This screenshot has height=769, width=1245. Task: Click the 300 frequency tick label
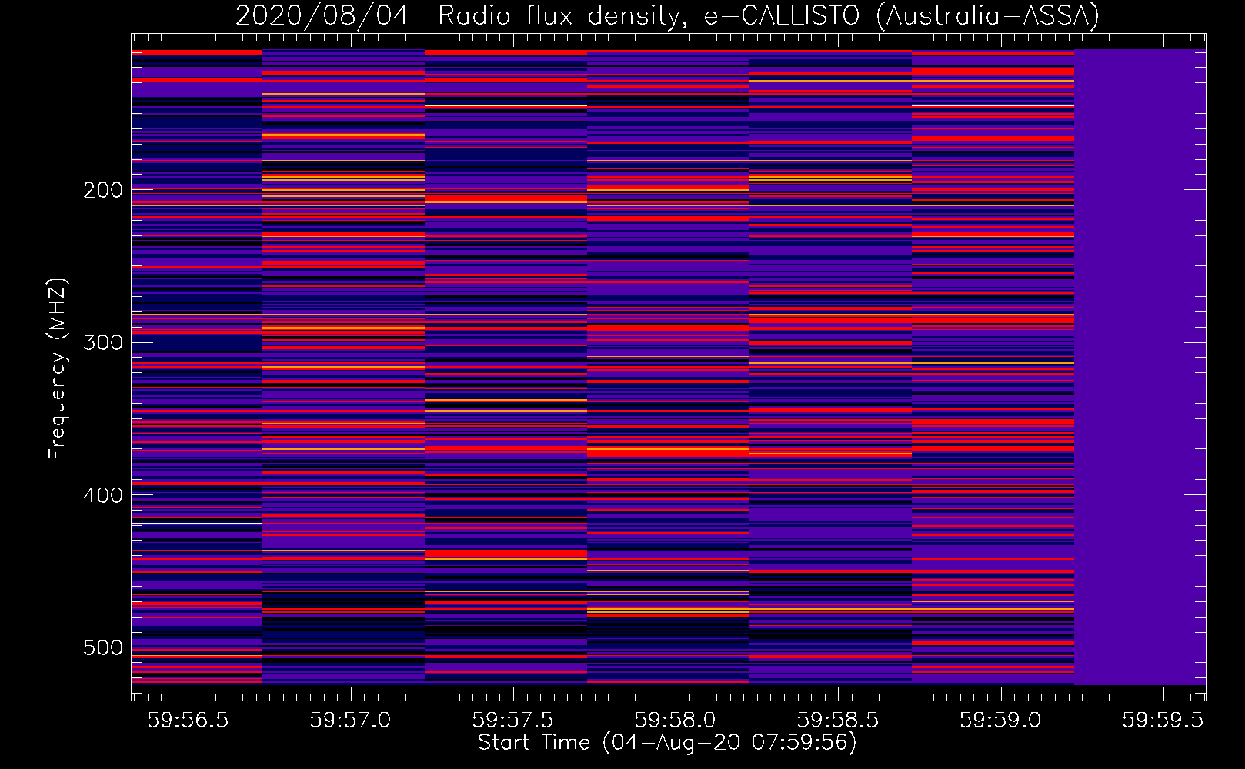click(103, 342)
